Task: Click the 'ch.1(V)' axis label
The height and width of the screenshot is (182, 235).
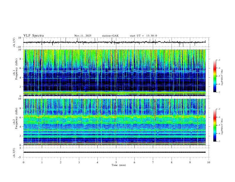Action: 14,42
